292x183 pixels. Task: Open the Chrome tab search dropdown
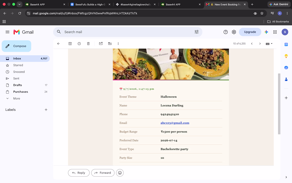[x=19, y=4]
